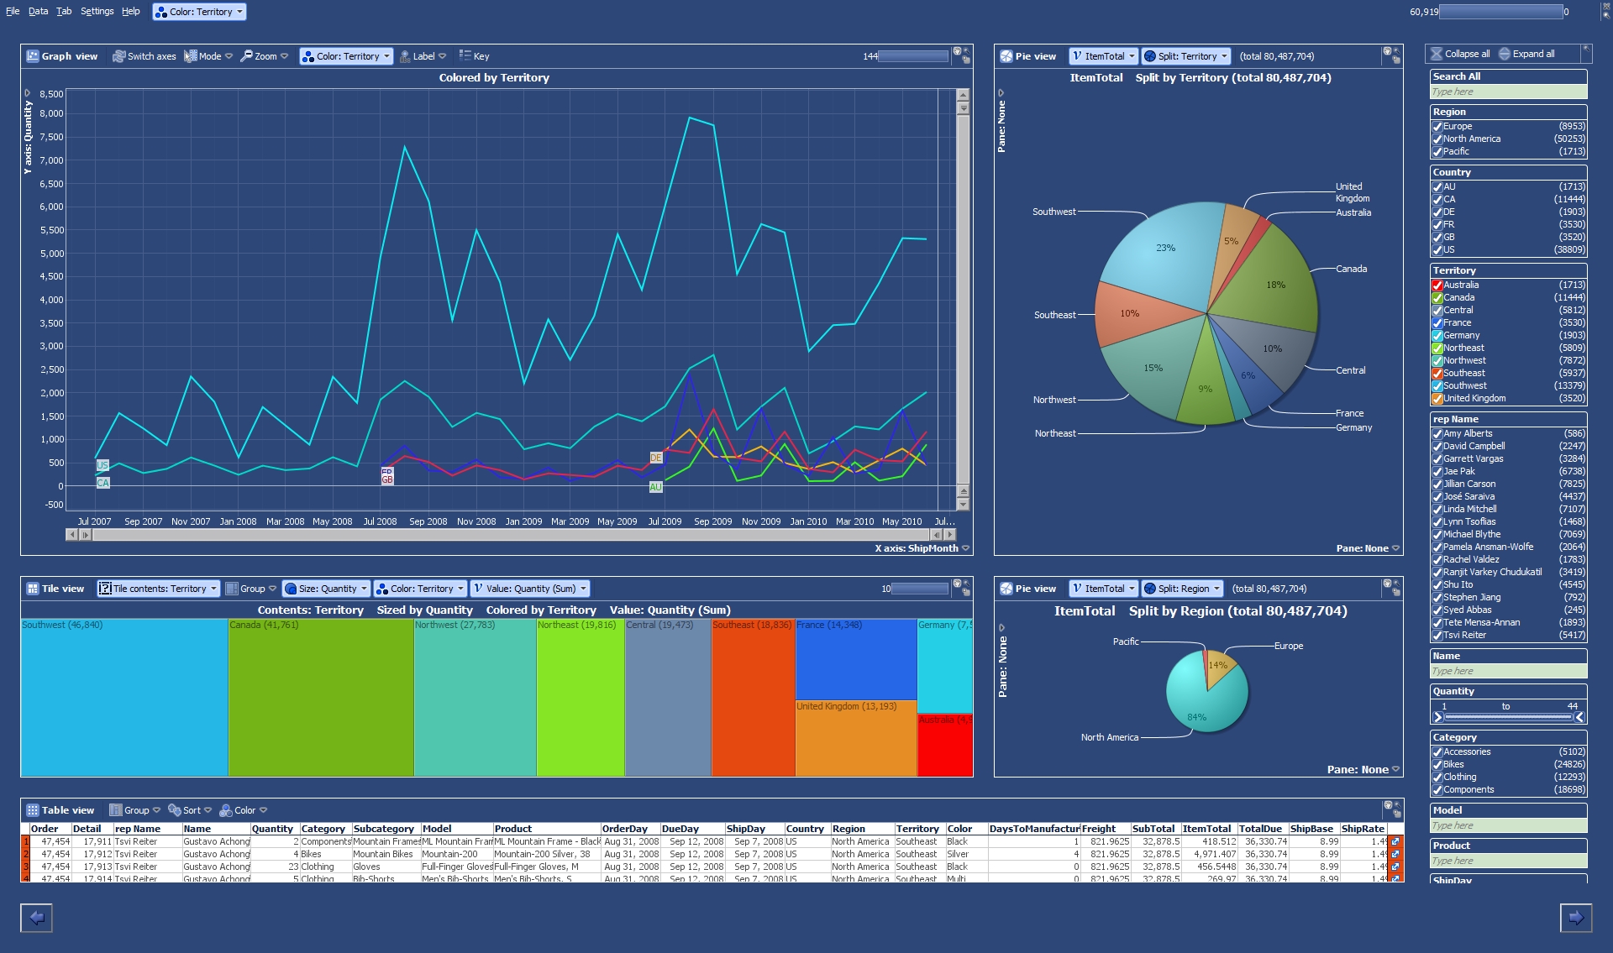
Task: Open Graph view Color: Territory dropdown
Action: click(346, 56)
